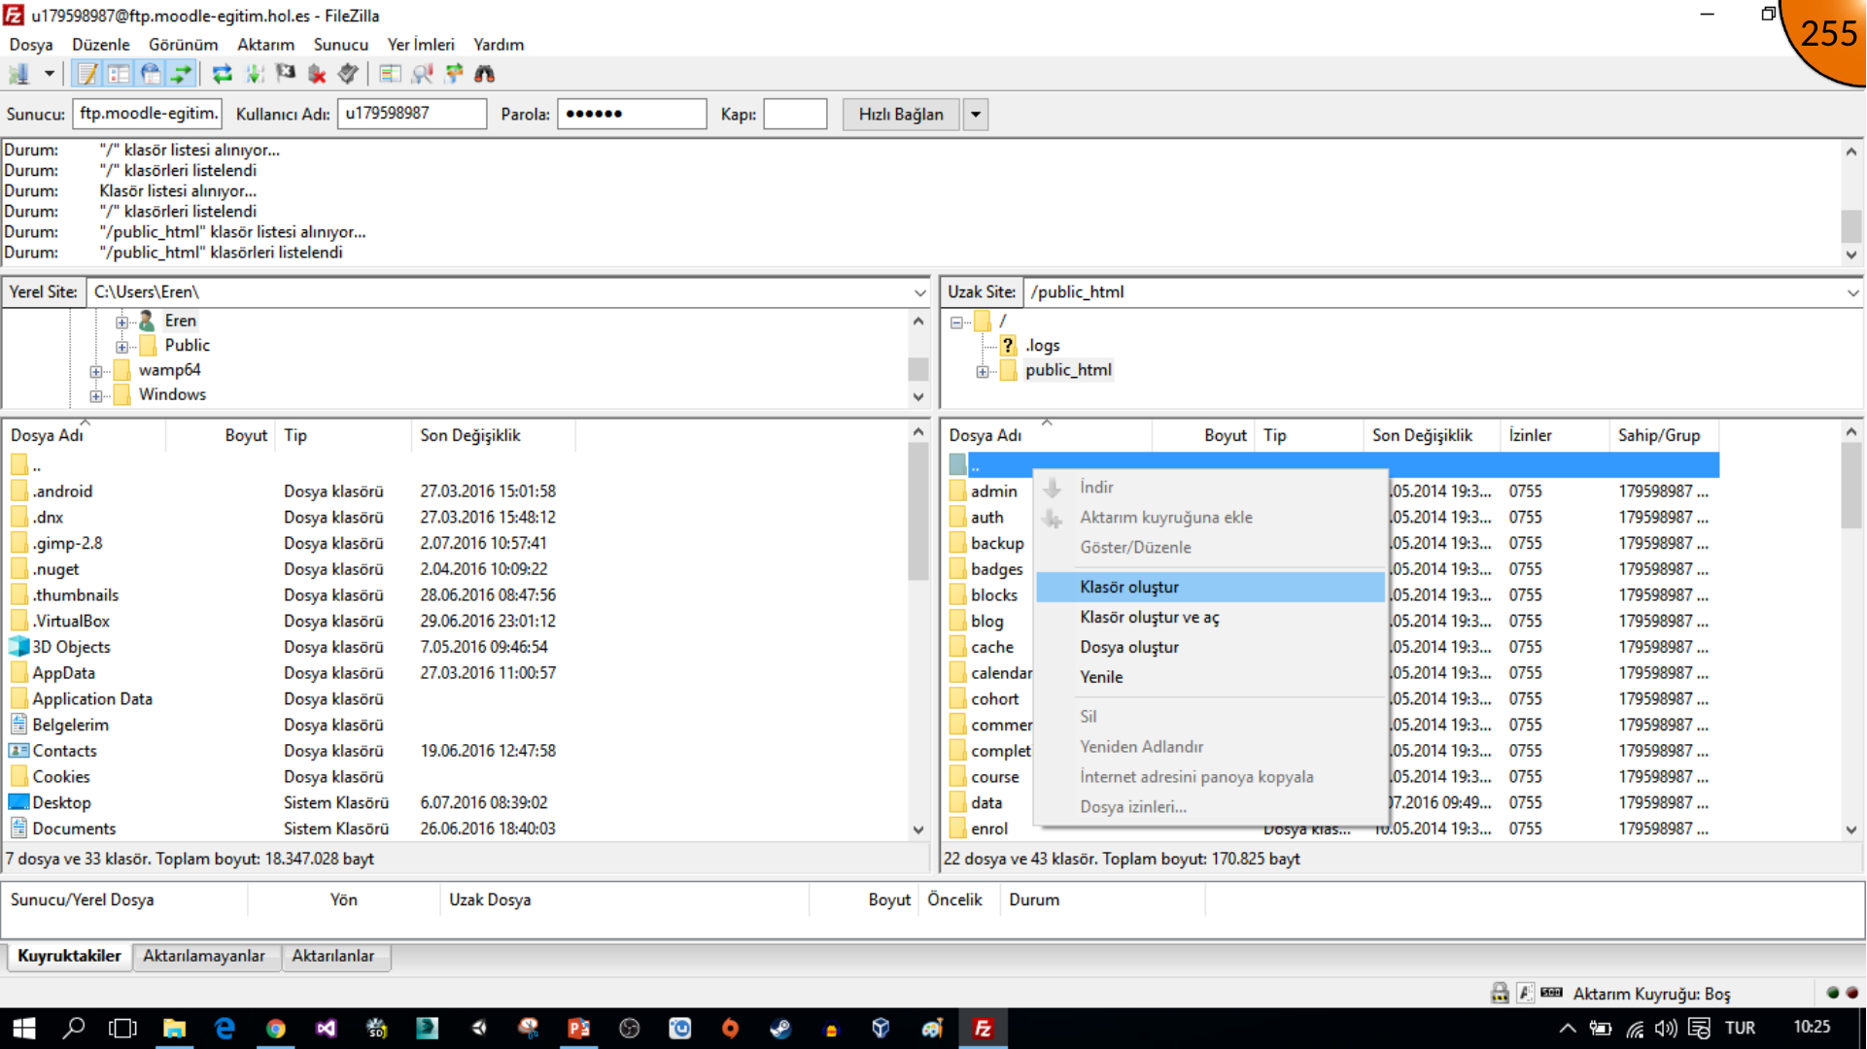The height and width of the screenshot is (1049, 1867).
Task: Click local list vertical scrollbar thumb
Action: [x=918, y=511]
